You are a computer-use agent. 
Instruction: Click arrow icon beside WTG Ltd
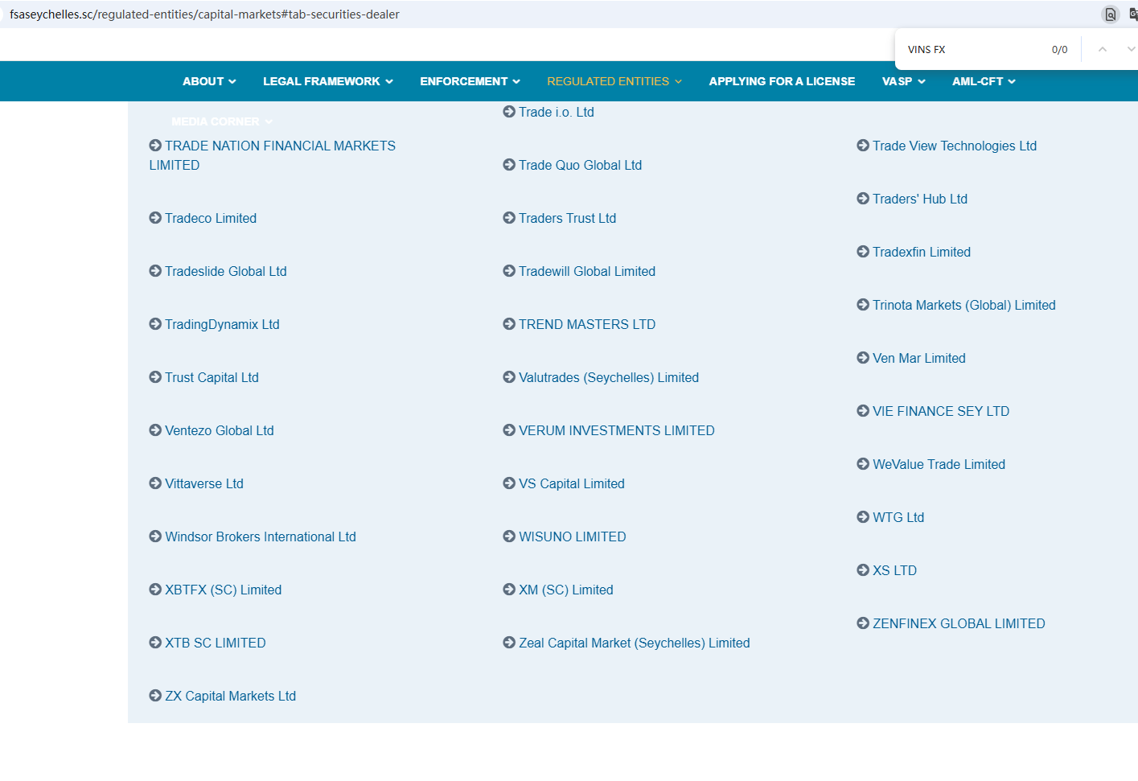tap(863, 517)
